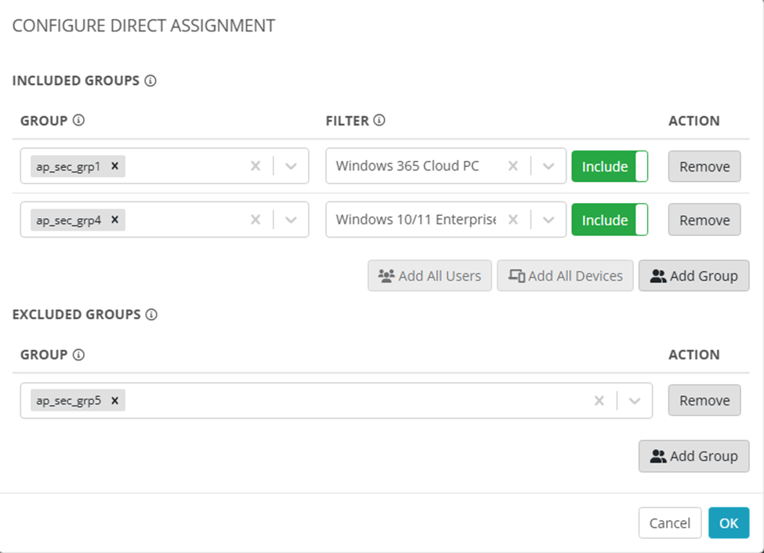Toggle Include switch for Windows 365 Cloud PC

(610, 166)
